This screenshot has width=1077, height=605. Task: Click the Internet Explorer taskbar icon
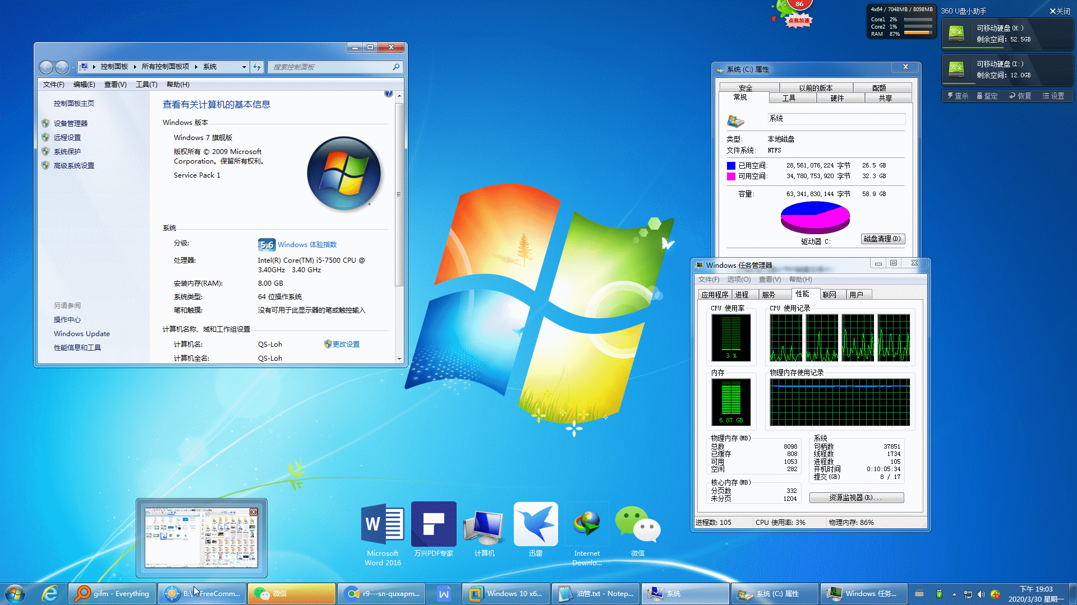pyautogui.click(x=50, y=593)
